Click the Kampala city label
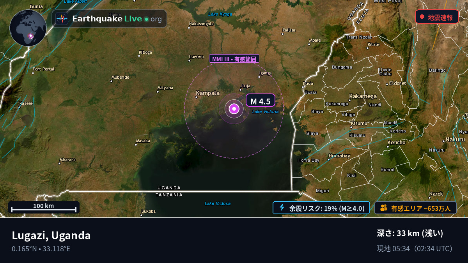Screen dimensions: 468x263 207,93
